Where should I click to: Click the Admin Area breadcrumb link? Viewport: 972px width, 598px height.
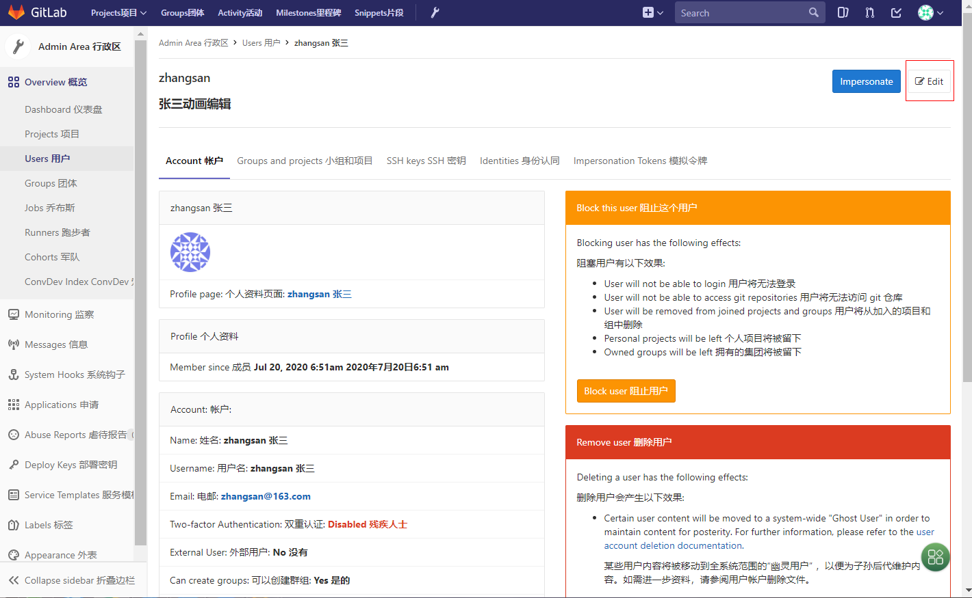click(x=194, y=42)
